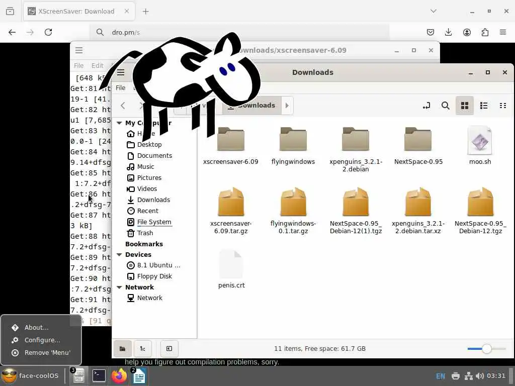Image resolution: width=515 pixels, height=386 pixels.
Task: Toggle location entry in file manager toolbar
Action: [426, 106]
